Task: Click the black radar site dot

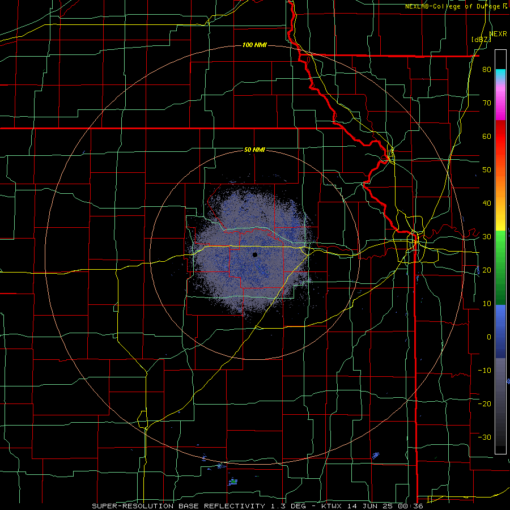Action: (255, 254)
